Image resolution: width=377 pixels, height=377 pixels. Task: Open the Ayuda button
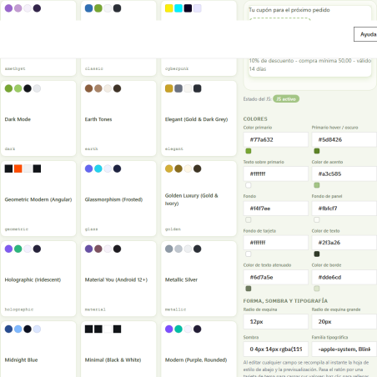click(365, 34)
